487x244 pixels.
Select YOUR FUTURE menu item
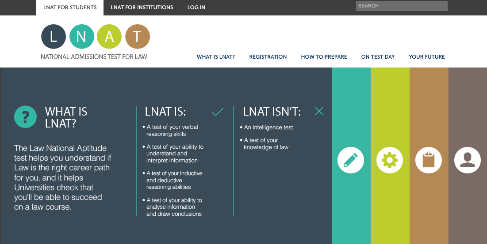(x=427, y=56)
